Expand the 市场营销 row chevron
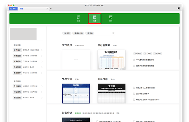Screen dimensions: 189x122 click(x=42, y=56)
